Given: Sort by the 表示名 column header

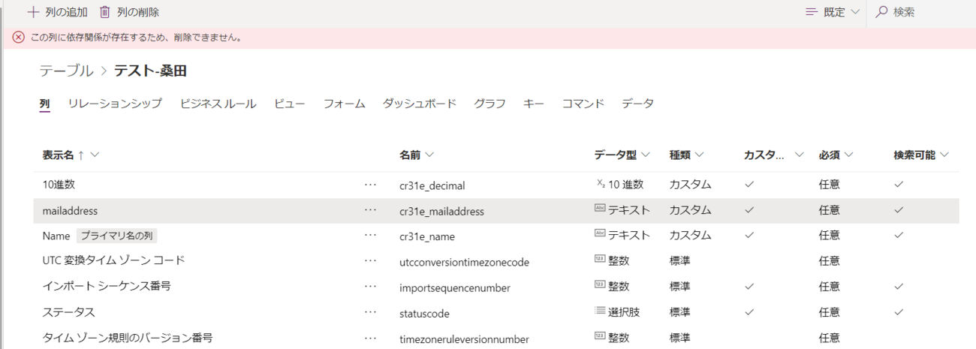Looking at the screenshot, I should 63,155.
